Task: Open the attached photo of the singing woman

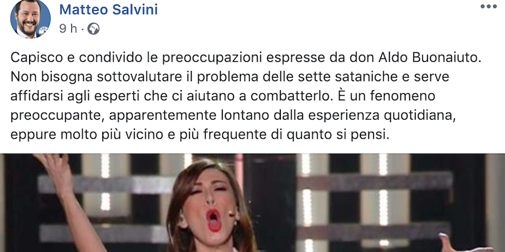Action: pos(252,203)
